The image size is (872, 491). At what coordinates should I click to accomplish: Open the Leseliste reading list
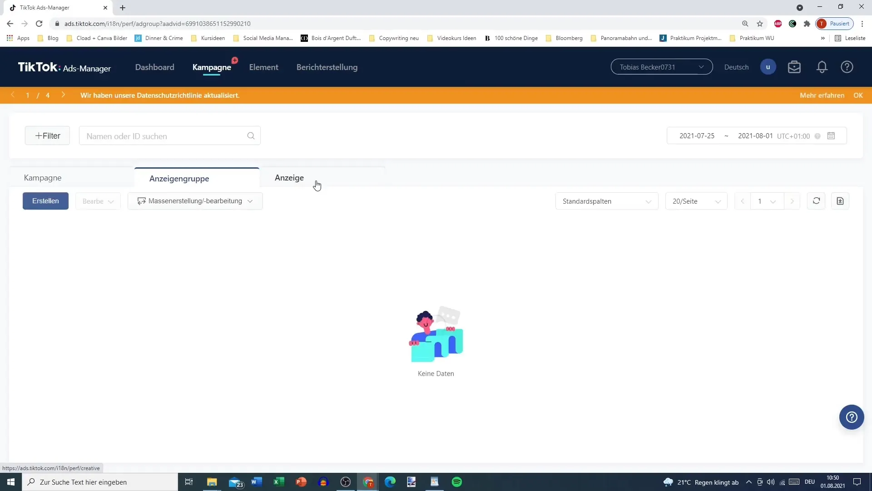[x=850, y=38]
